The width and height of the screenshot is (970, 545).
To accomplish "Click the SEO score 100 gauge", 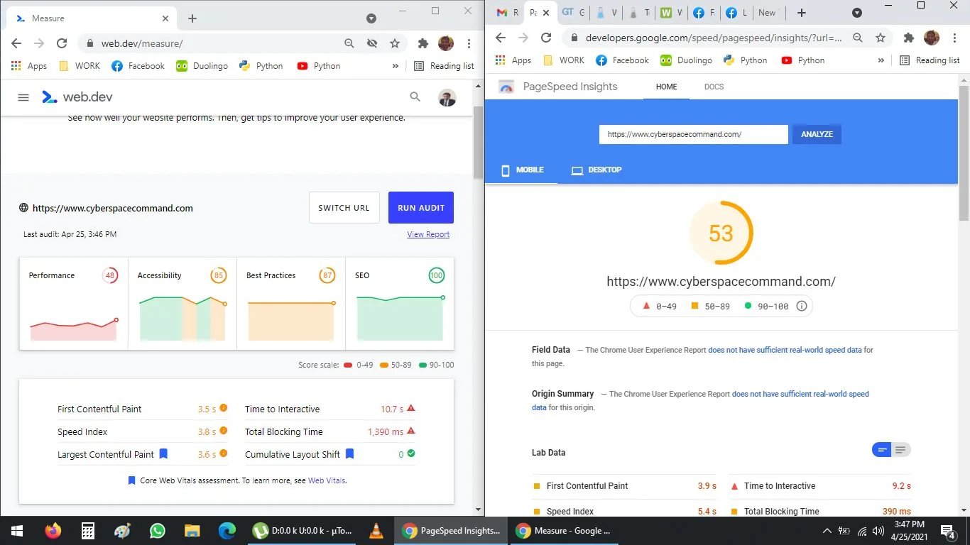I will click(x=436, y=275).
